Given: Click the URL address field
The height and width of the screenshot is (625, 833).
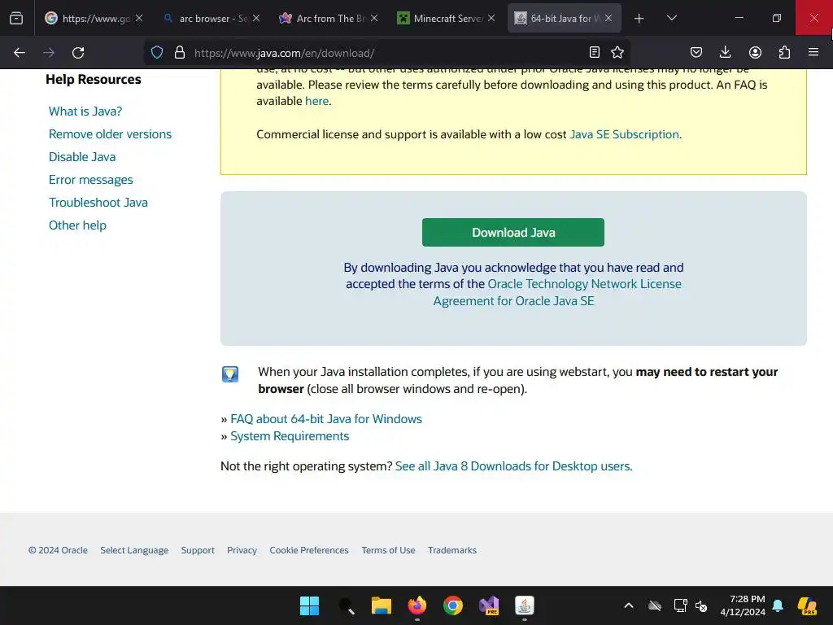Looking at the screenshot, I should [x=388, y=53].
